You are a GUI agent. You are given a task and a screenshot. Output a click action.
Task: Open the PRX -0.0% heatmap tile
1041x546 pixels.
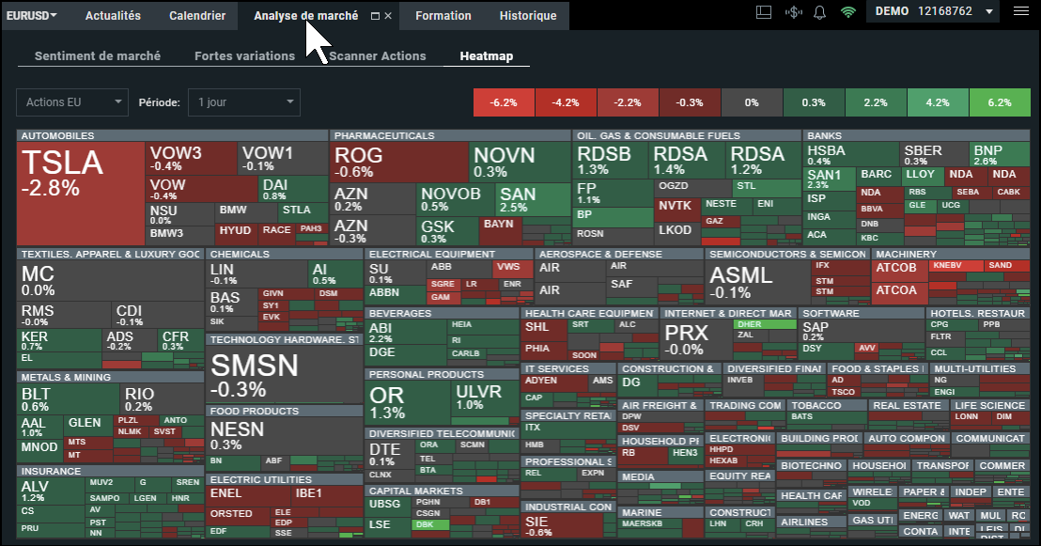point(696,339)
